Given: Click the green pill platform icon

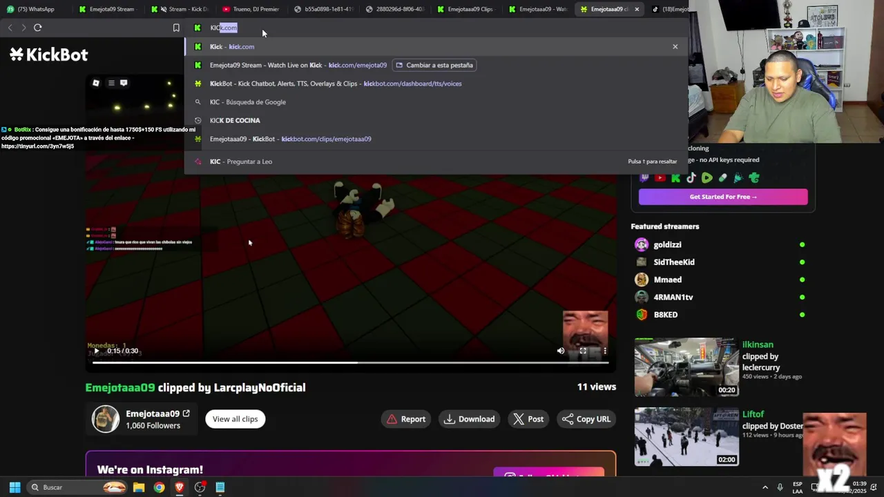Looking at the screenshot, I should click(723, 177).
